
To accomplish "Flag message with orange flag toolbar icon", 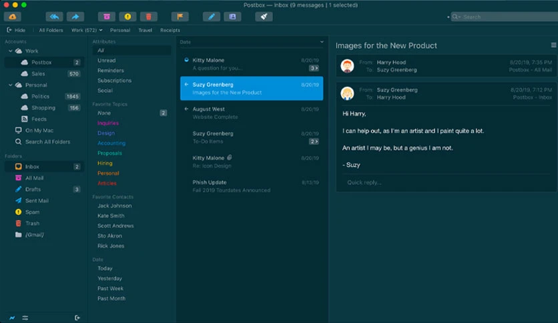I will pos(180,17).
